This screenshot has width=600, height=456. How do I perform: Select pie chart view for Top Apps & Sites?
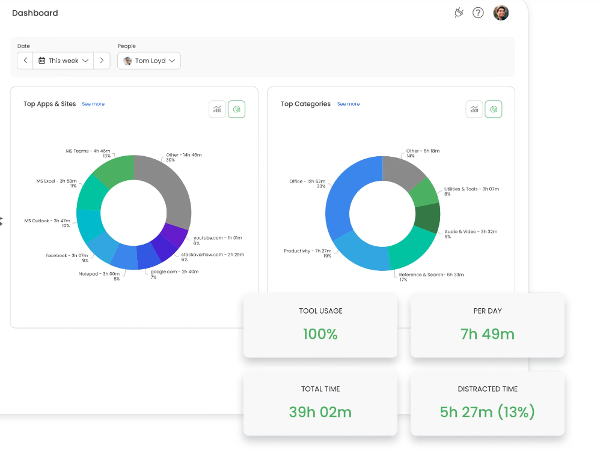point(236,109)
